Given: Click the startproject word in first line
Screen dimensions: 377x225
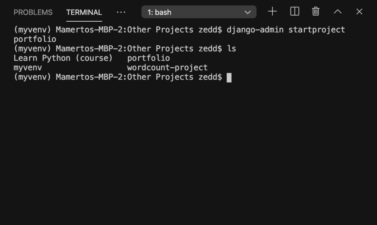Looking at the screenshot, I should 317,30.
